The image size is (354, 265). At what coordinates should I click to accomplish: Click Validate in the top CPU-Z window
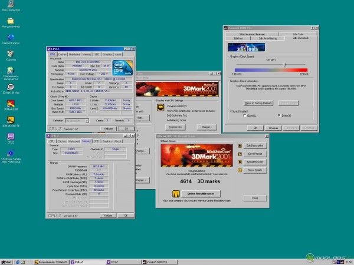pyautogui.click(x=109, y=128)
